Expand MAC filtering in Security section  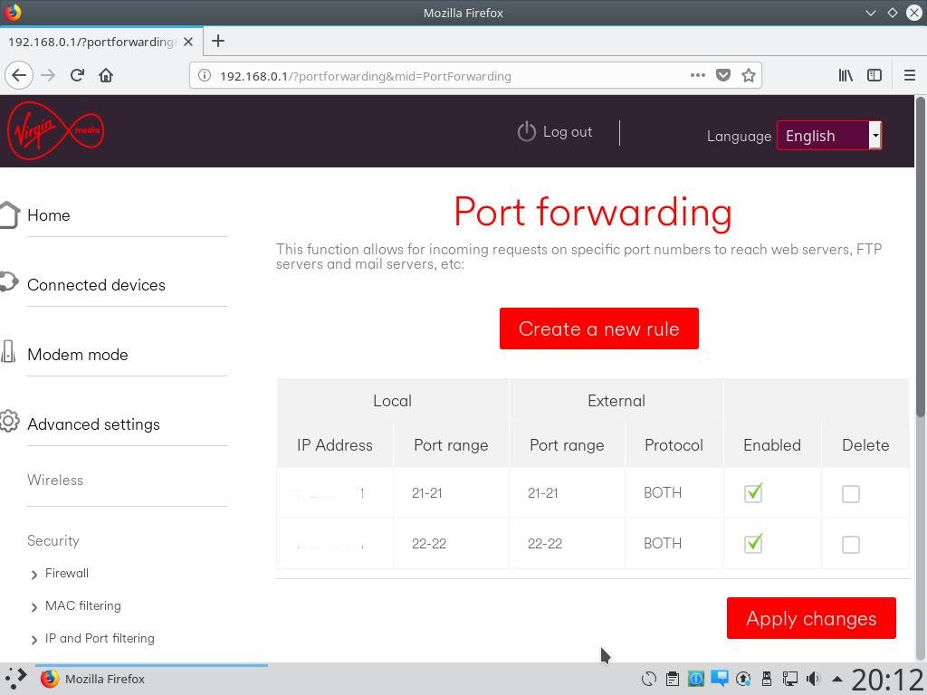click(82, 605)
